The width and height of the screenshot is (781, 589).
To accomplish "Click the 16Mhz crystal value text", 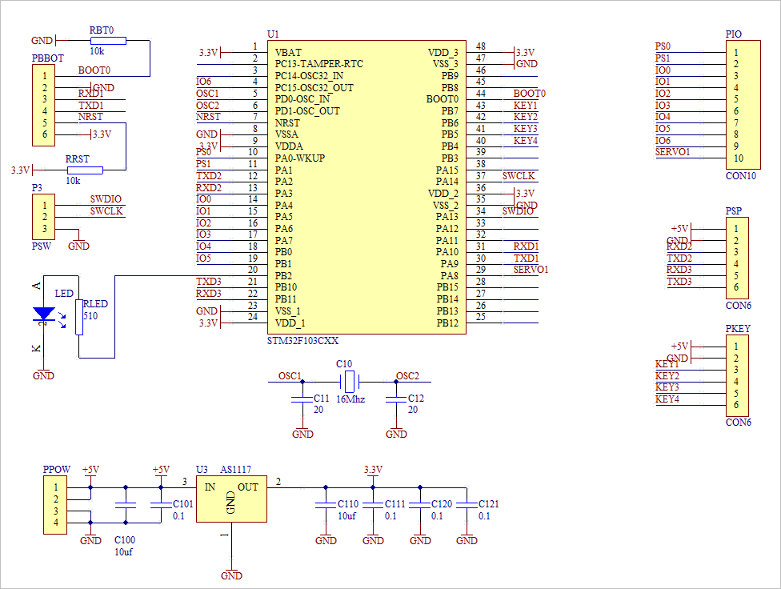I will 350,399.
